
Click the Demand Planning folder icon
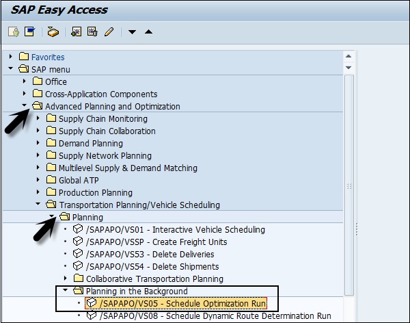[x=51, y=143]
